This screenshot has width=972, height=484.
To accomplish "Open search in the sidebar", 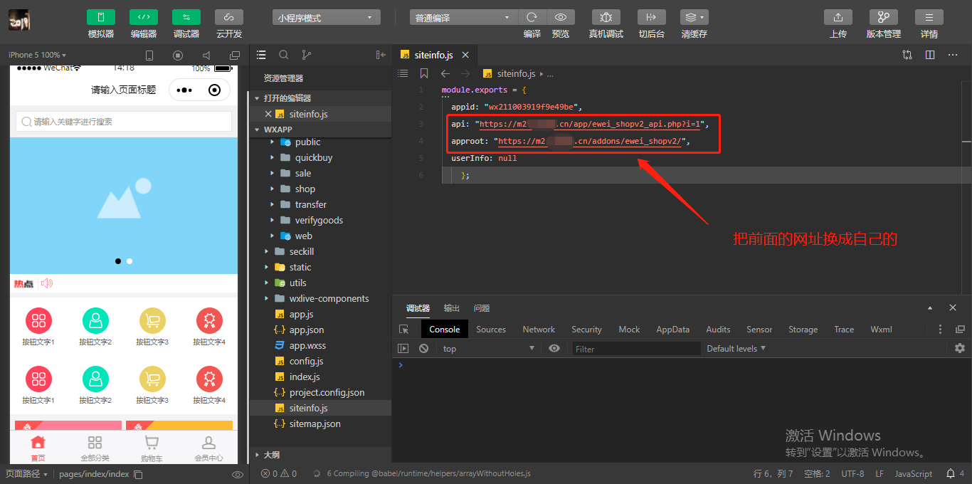I will pyautogui.click(x=284, y=55).
